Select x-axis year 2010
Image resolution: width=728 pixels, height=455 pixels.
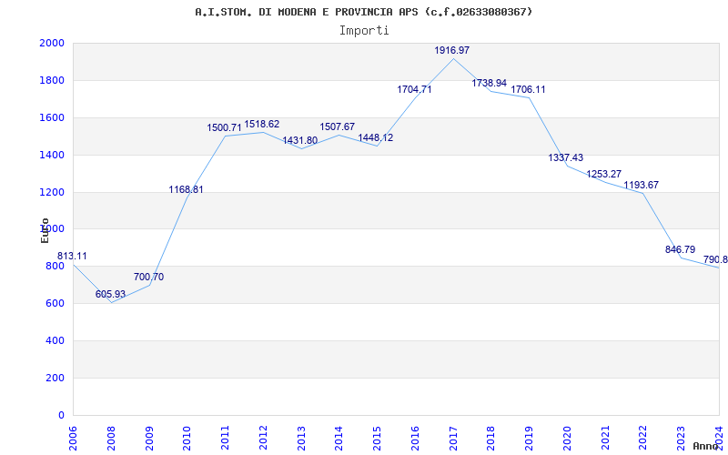pyautogui.click(x=187, y=439)
